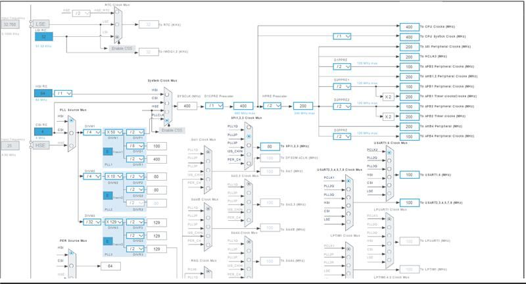
Task: Open the DIVR3 /2 dropdown
Action: [135, 248]
